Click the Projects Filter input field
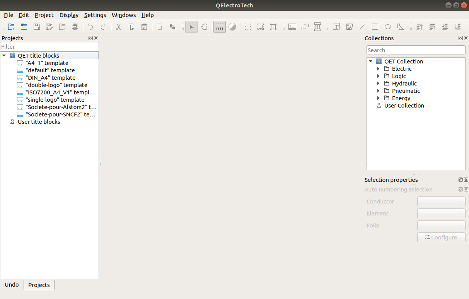 click(49, 47)
